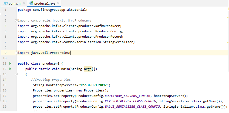Click the top yellow warning stripe marker in the scrollbar
The height and width of the screenshot is (113, 229).
[x=228, y=9]
